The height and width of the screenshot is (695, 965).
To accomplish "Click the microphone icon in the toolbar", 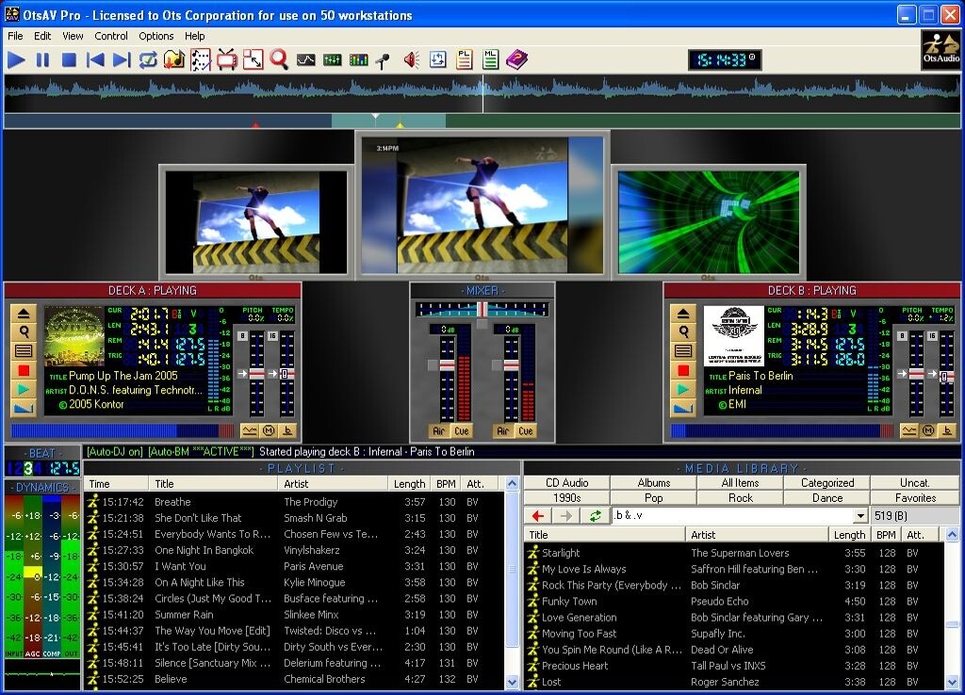I will pos(383,60).
